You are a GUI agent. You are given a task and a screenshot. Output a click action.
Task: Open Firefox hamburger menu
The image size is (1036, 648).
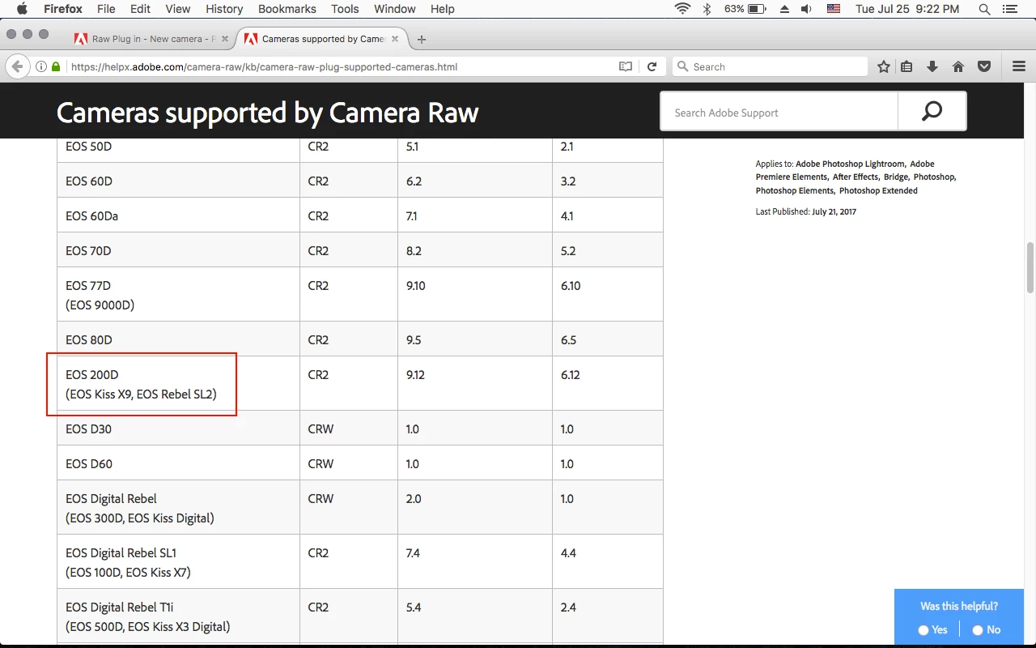(1019, 66)
